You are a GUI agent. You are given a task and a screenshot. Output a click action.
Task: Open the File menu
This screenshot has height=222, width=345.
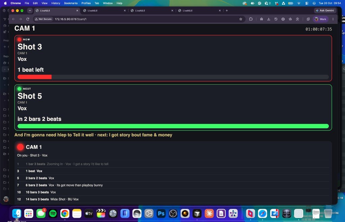pyautogui.click(x=27, y=3)
